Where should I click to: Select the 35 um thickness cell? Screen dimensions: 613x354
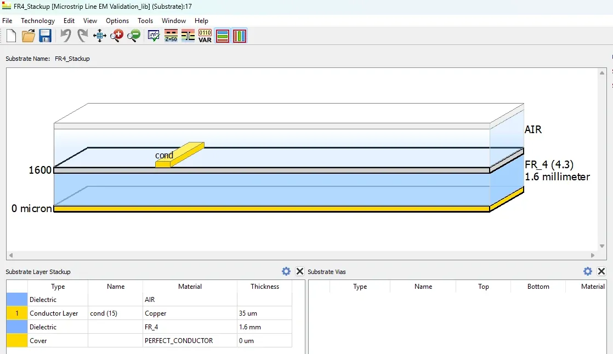click(x=265, y=313)
